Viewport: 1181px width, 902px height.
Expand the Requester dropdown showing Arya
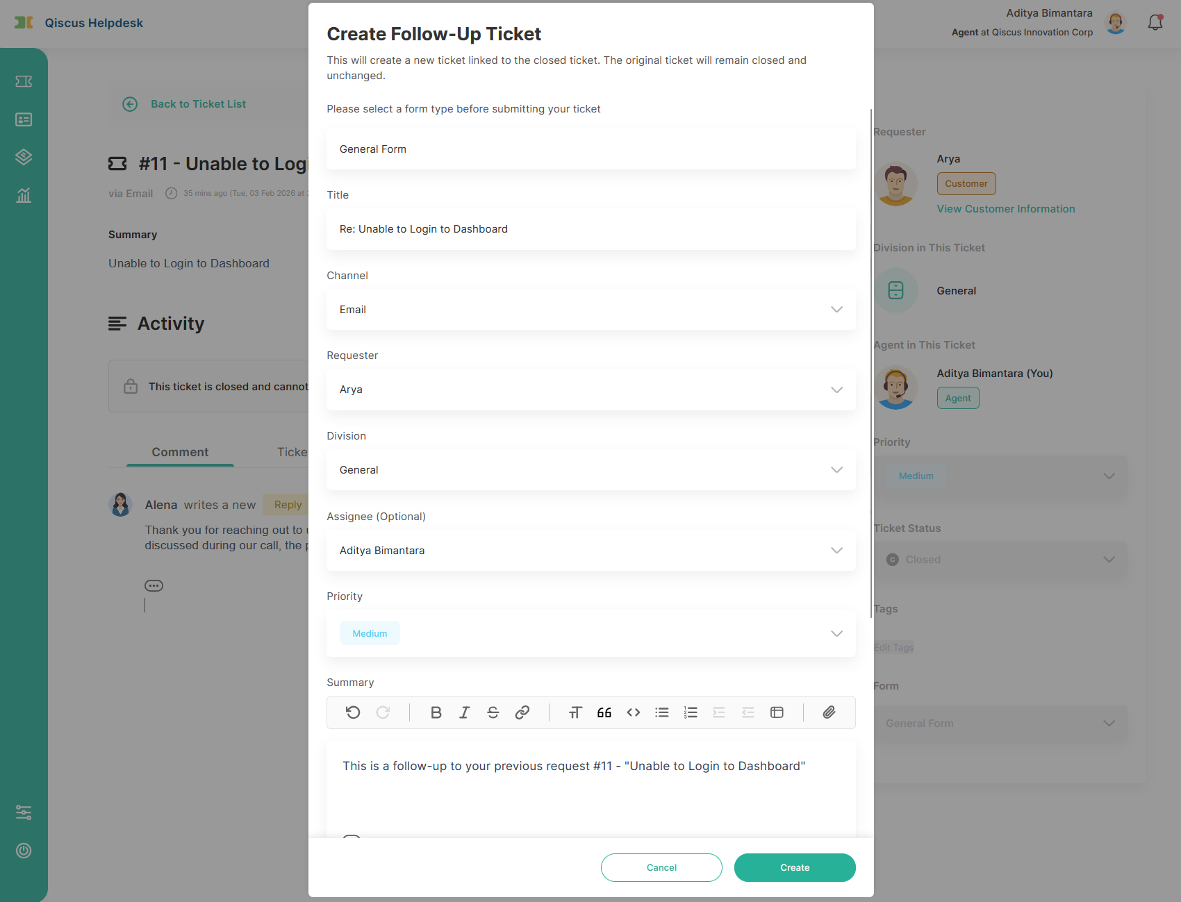click(591, 390)
